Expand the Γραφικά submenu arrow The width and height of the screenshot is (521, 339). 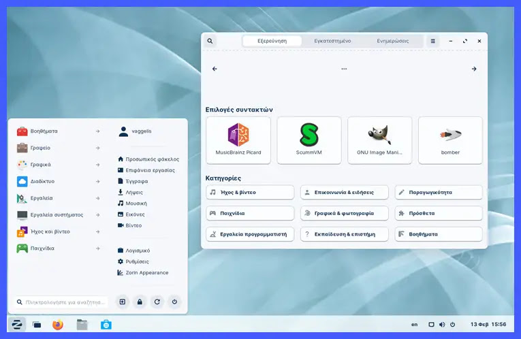coord(97,165)
